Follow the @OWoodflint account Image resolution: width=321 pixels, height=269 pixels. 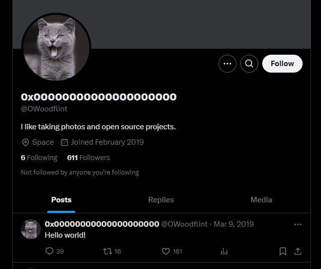(282, 64)
